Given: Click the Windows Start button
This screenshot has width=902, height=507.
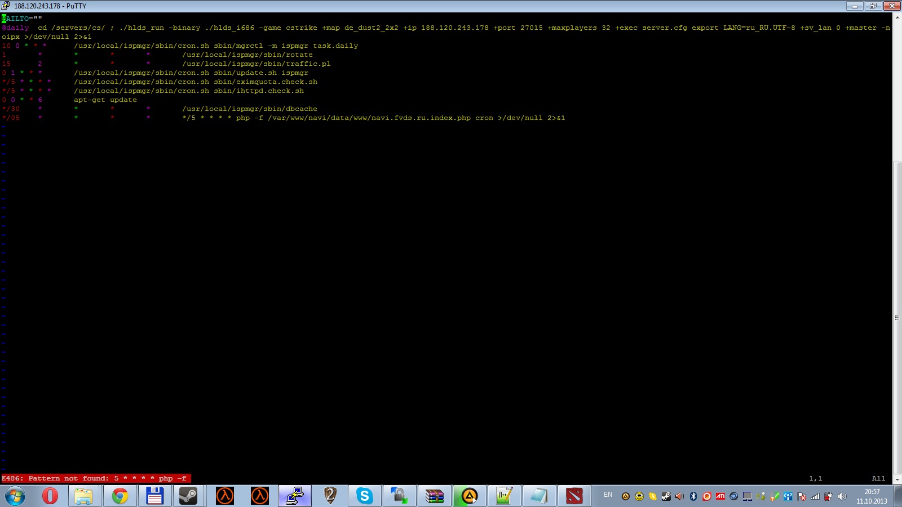Looking at the screenshot, I should tap(15, 496).
